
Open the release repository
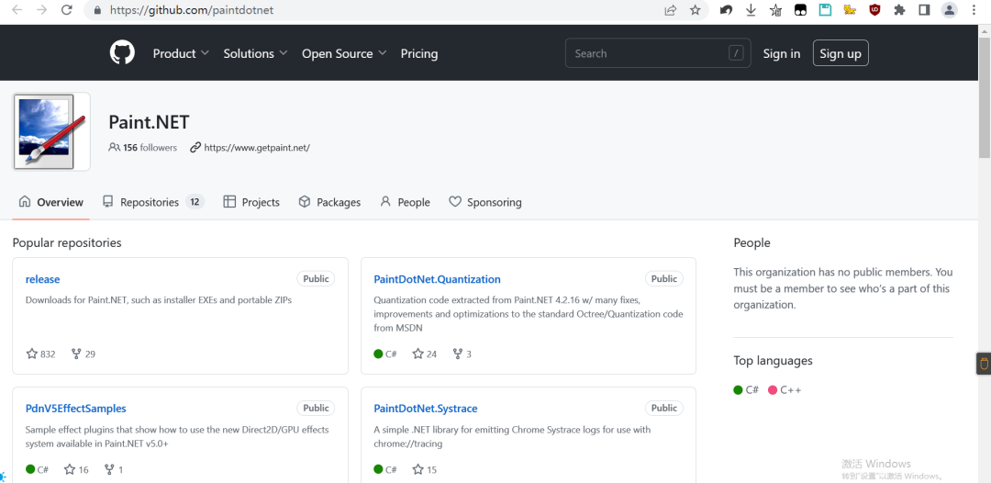click(43, 279)
